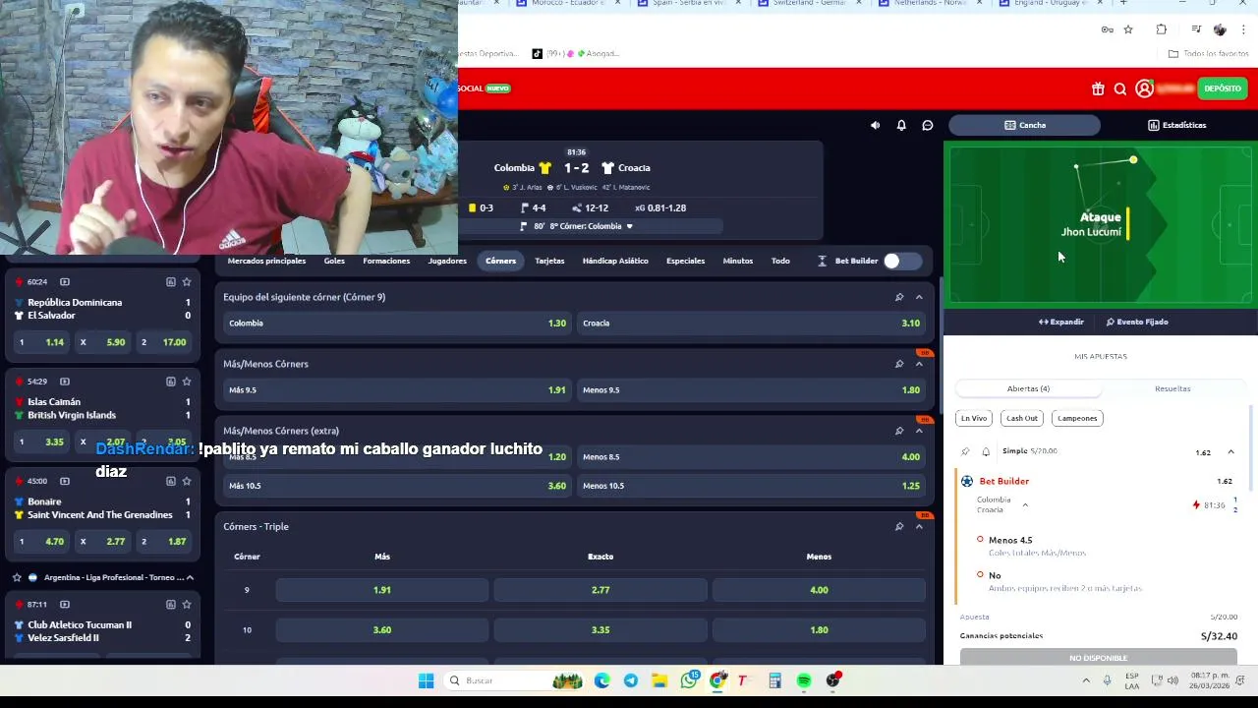Open Windows Start menu
The image size is (1258, 708).
(x=426, y=680)
